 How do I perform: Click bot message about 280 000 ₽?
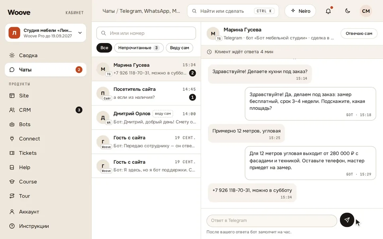click(x=310, y=163)
